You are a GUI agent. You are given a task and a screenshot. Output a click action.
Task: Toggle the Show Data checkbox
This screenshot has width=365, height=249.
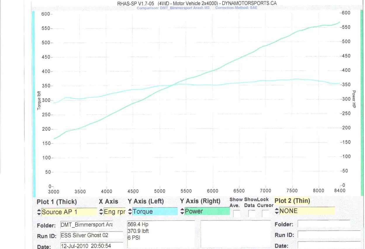pyautogui.click(x=252, y=214)
